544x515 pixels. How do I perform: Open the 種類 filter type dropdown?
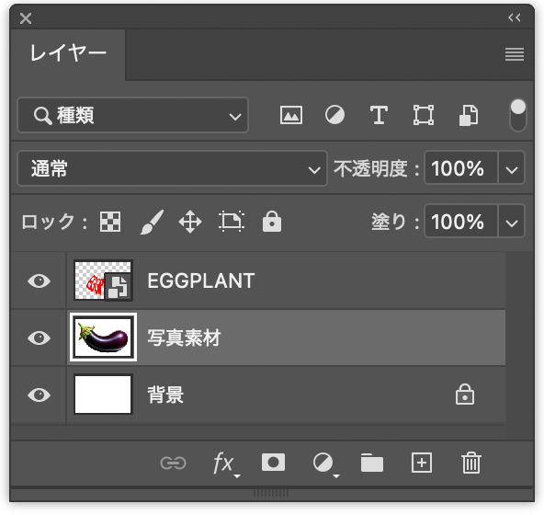click(133, 115)
